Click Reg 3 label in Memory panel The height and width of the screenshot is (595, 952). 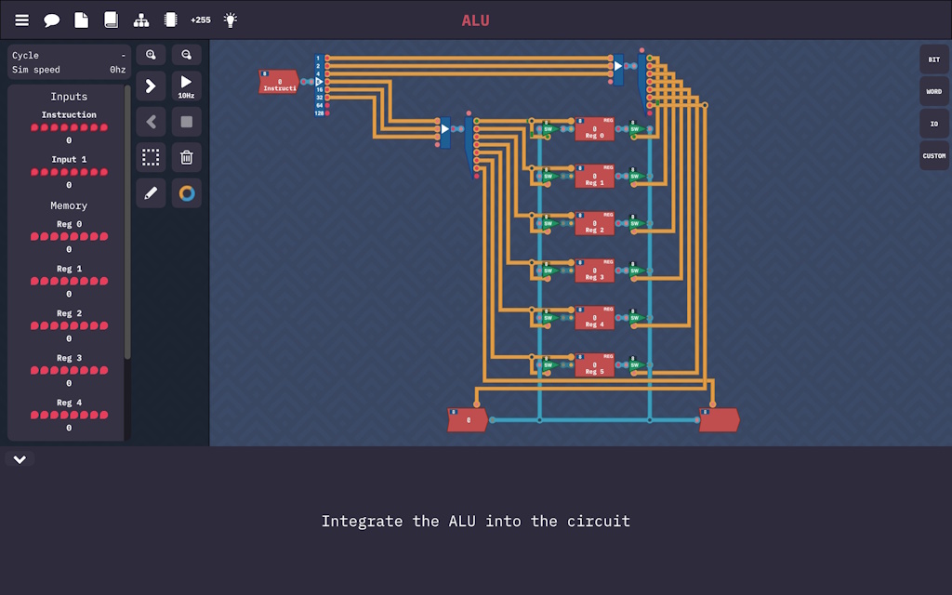pos(69,358)
